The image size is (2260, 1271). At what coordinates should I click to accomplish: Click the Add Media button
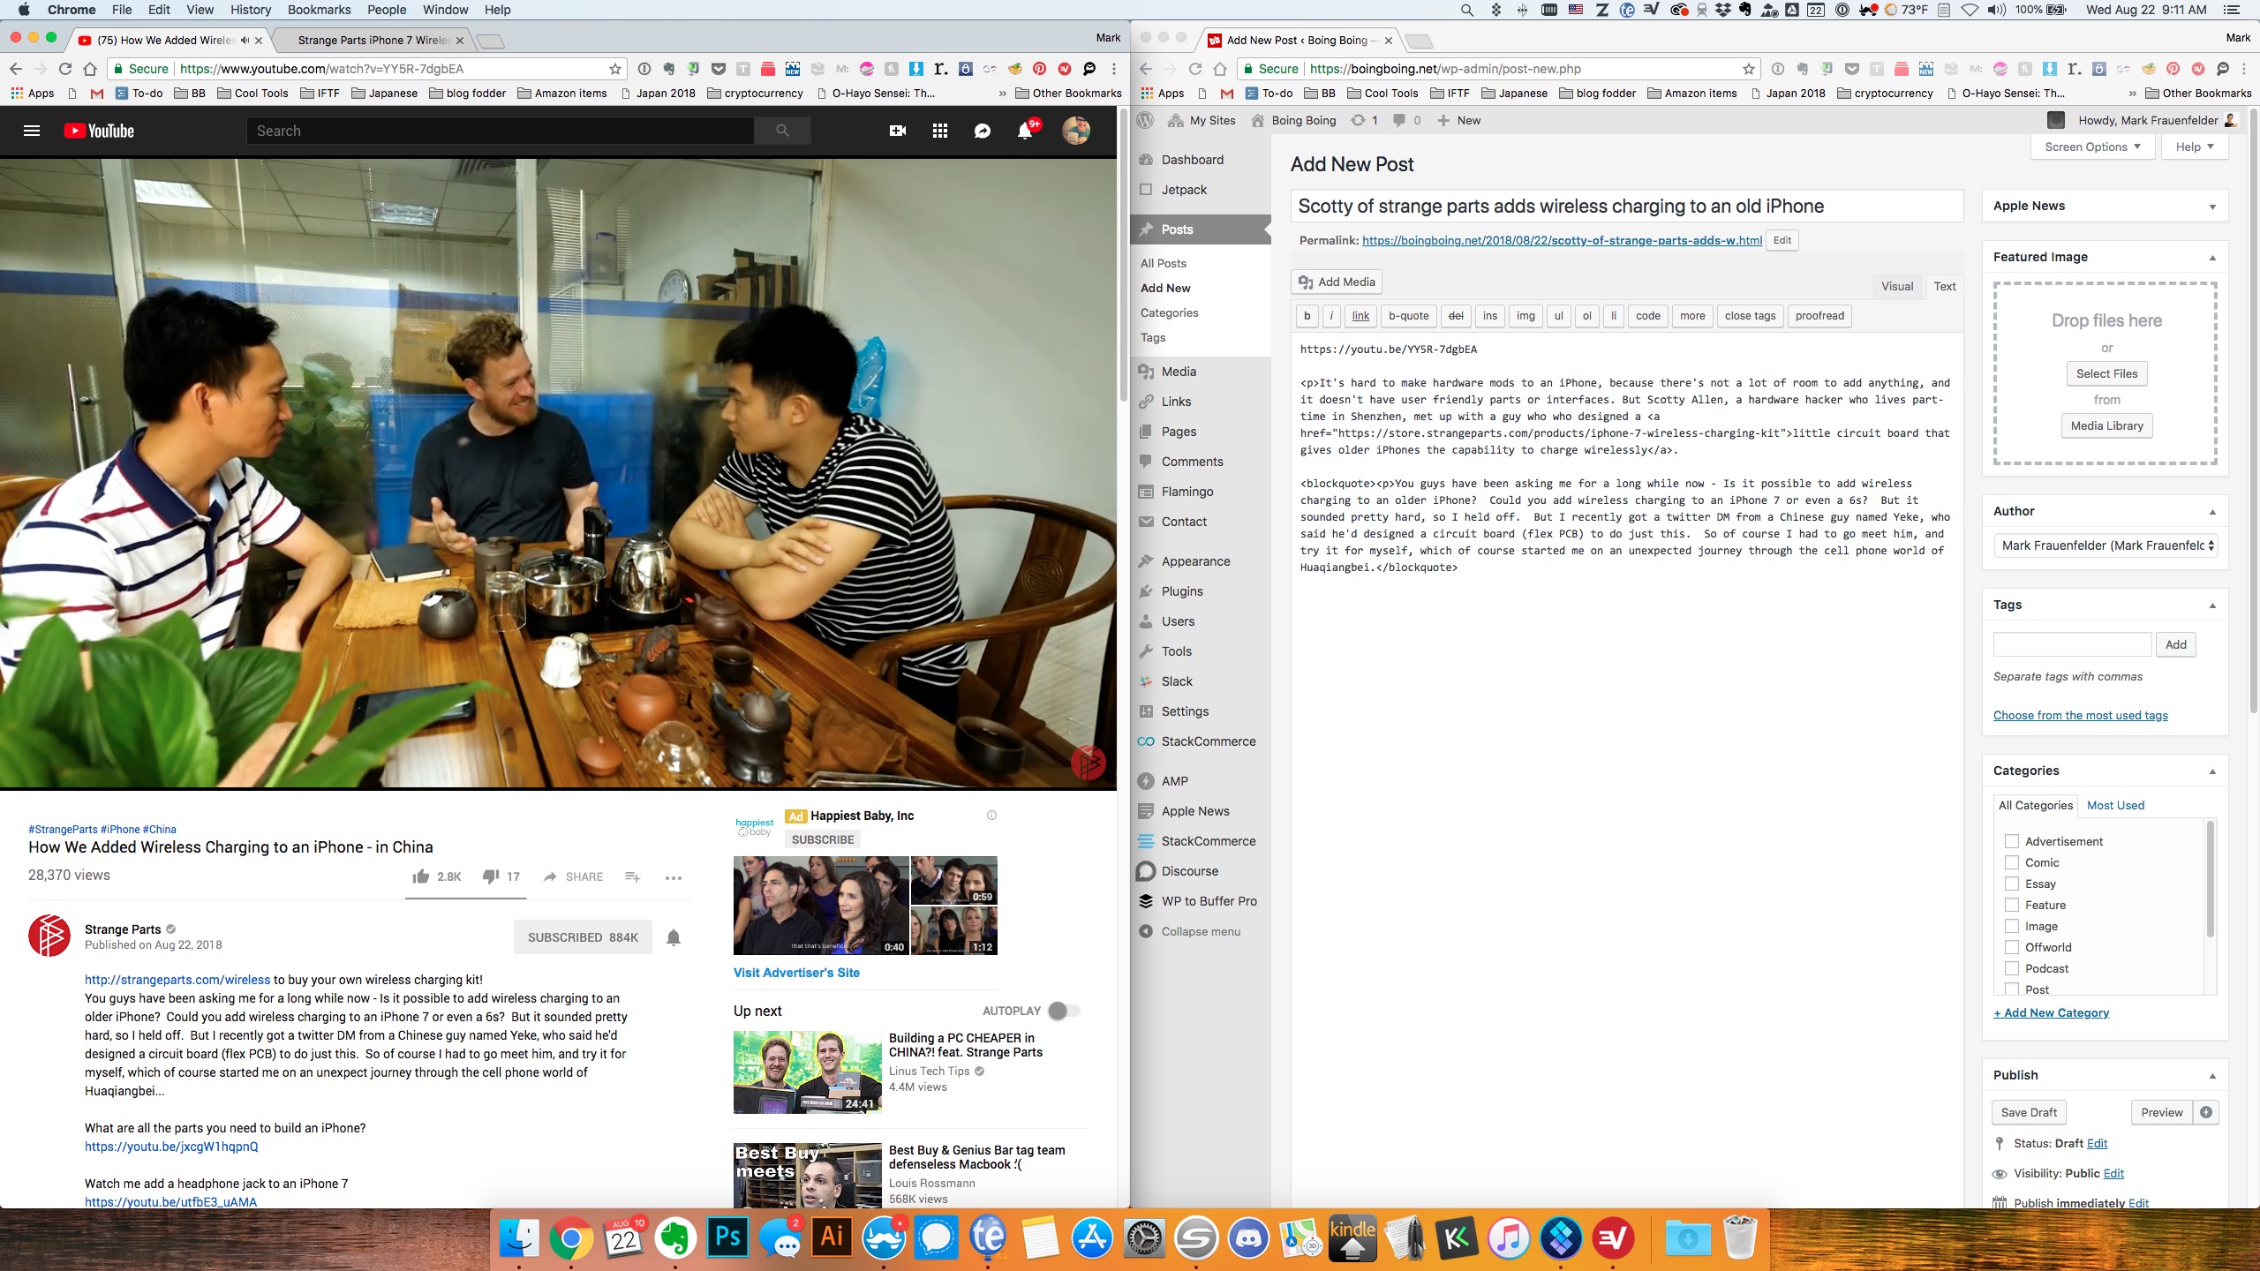1337,282
